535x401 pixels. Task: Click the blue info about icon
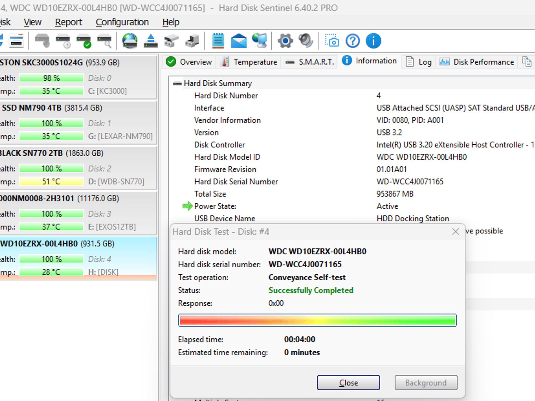click(x=373, y=41)
